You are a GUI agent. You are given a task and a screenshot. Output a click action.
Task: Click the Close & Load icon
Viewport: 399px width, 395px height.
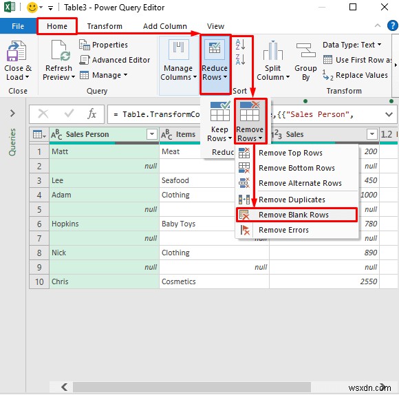[17, 51]
